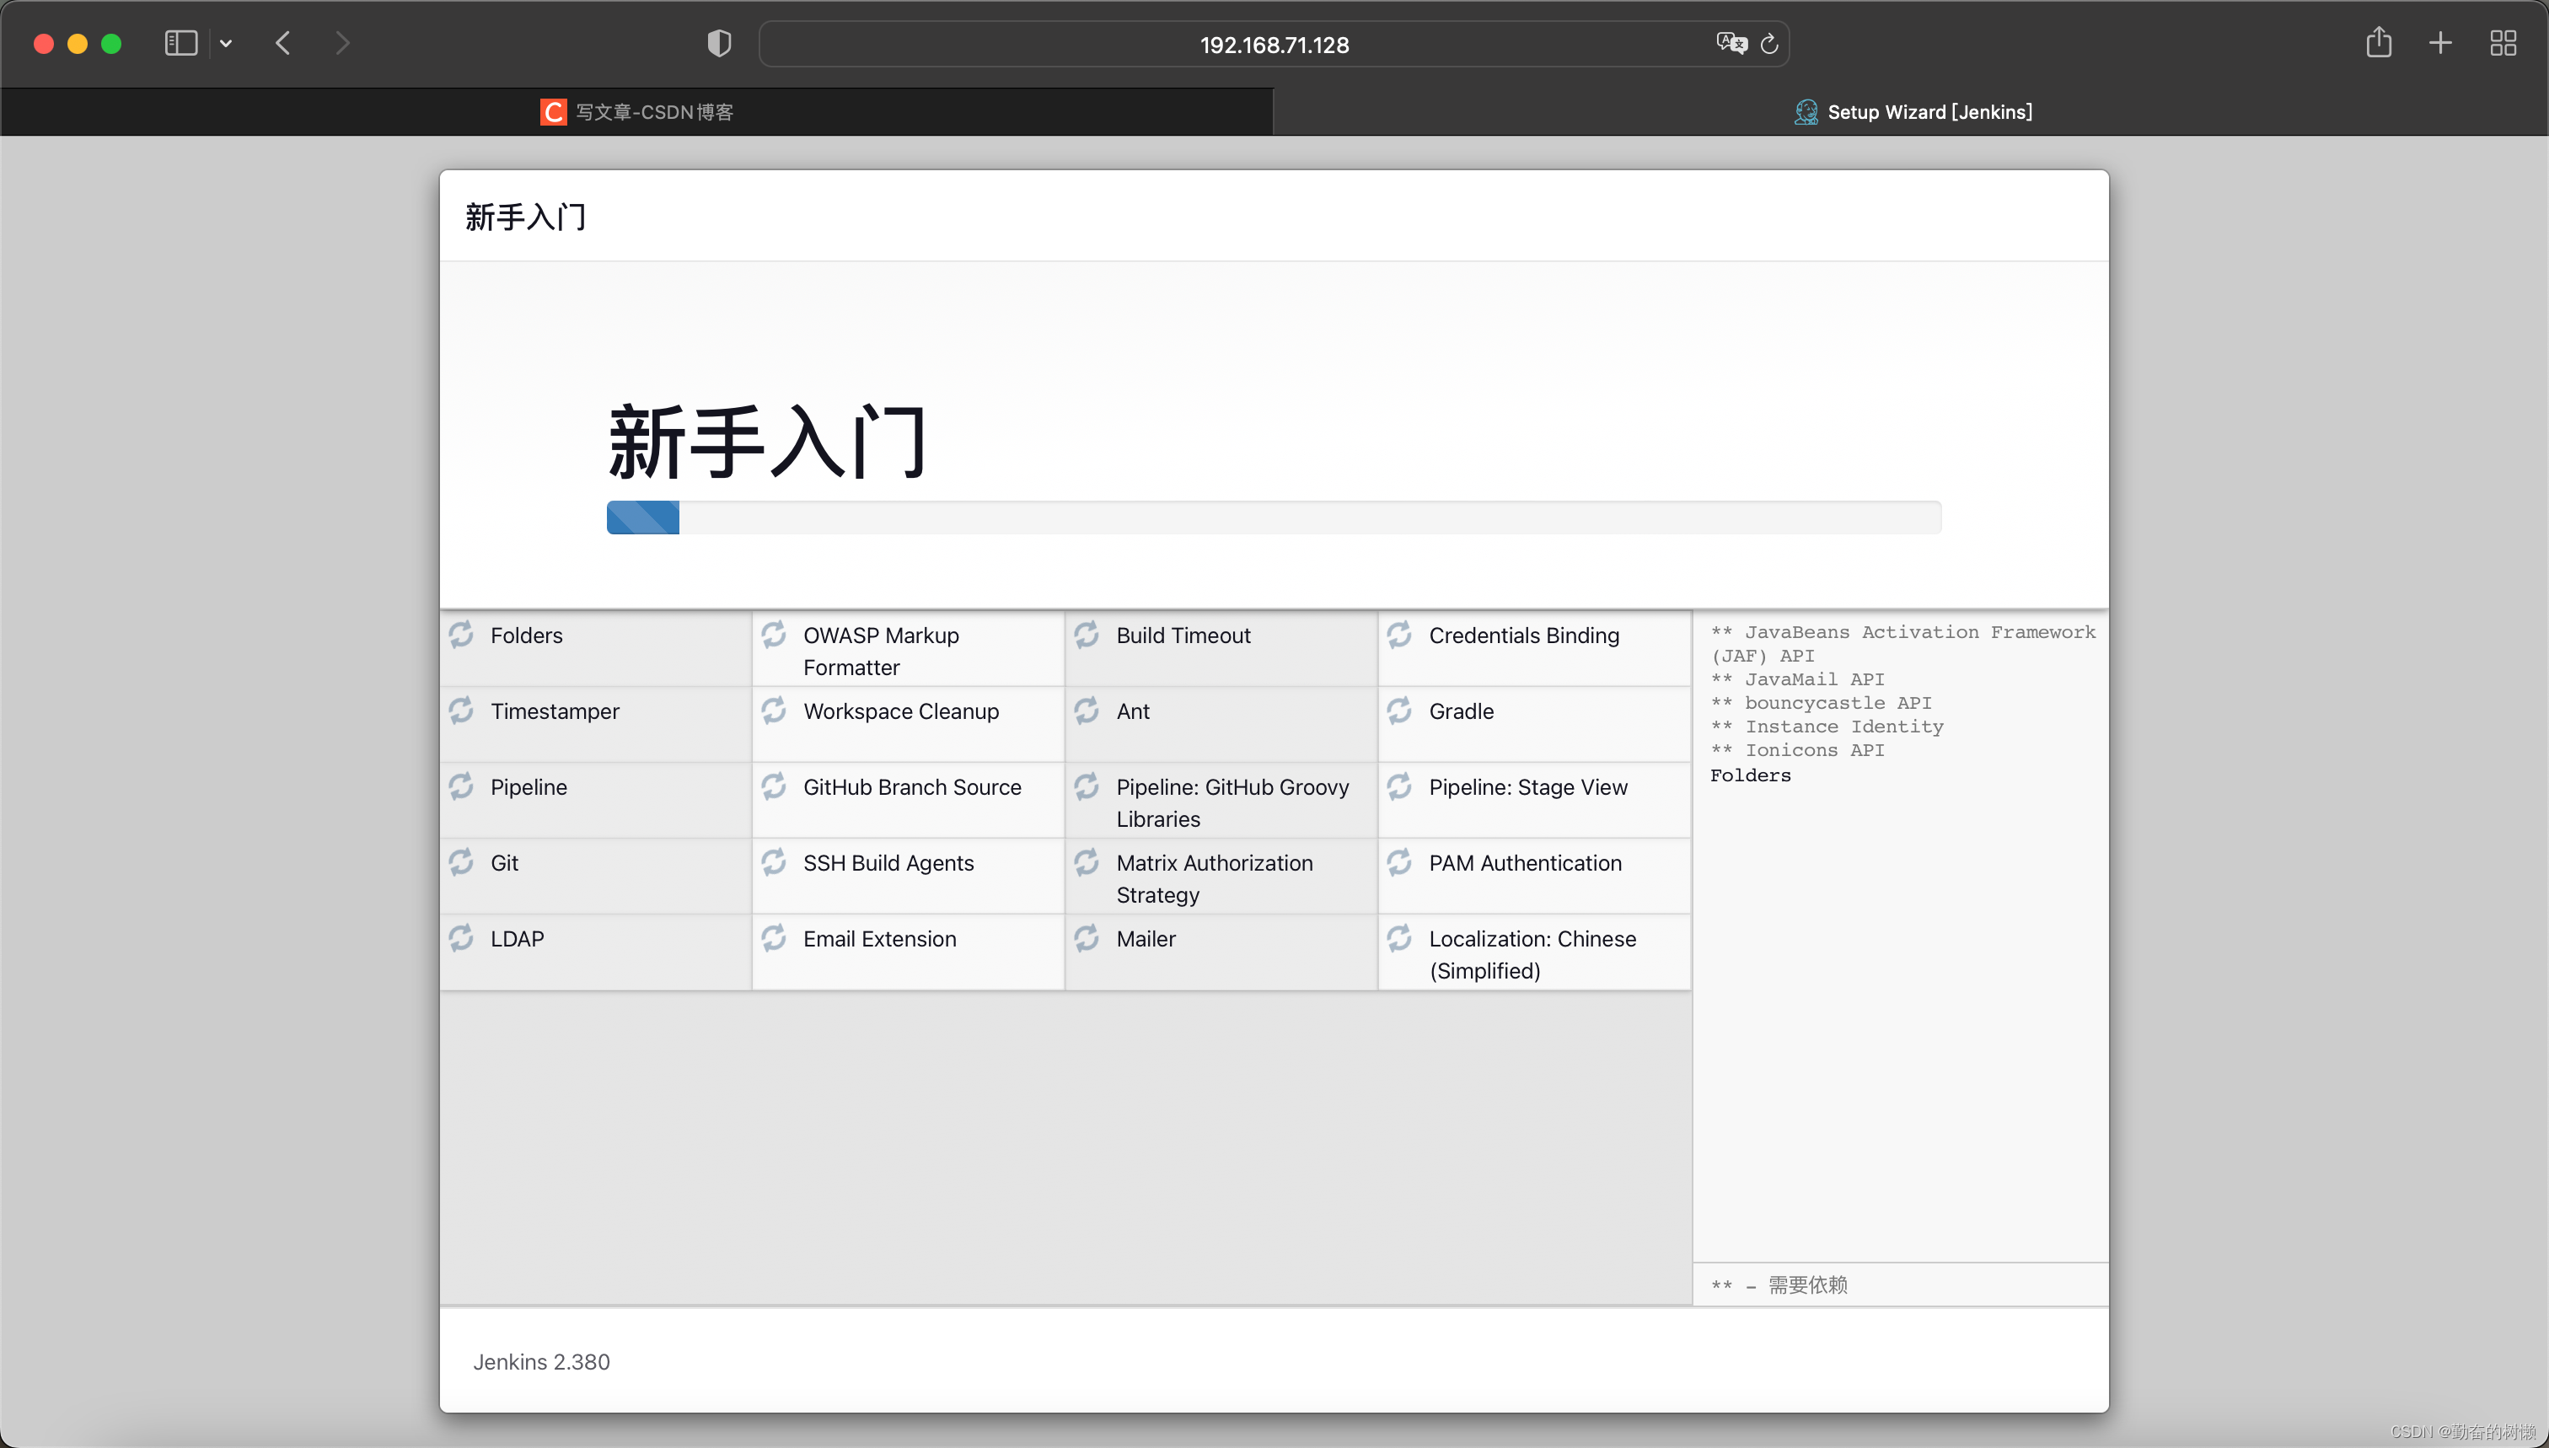Image resolution: width=2549 pixels, height=1448 pixels.
Task: Click the sync icon next to LDAP
Action: tap(461, 938)
